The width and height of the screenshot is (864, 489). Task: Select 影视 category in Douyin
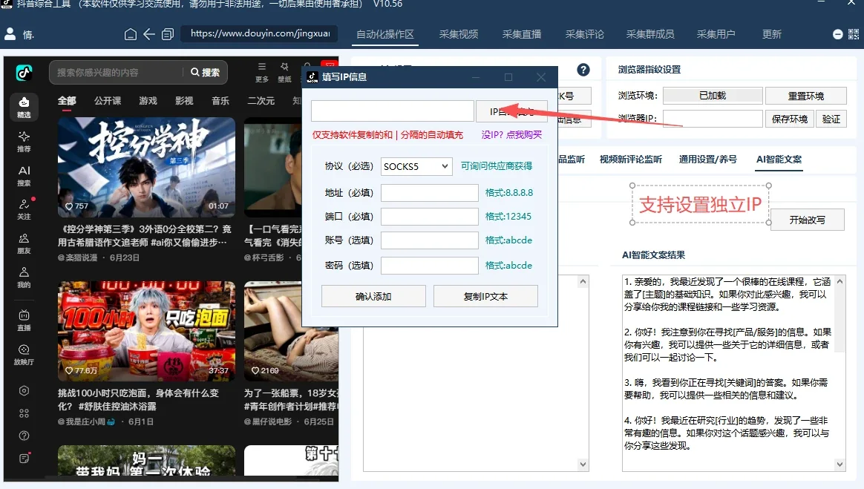(x=184, y=101)
